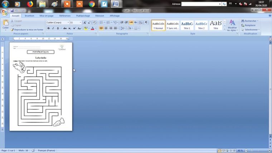
Task: Toggle bold formatting
Action: pyautogui.click(x=48, y=28)
